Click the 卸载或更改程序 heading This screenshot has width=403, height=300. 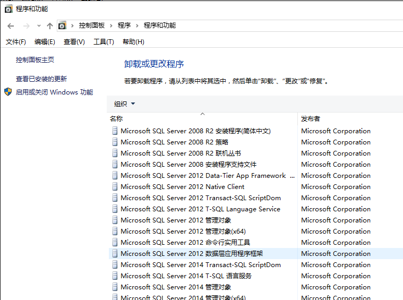[154, 64]
